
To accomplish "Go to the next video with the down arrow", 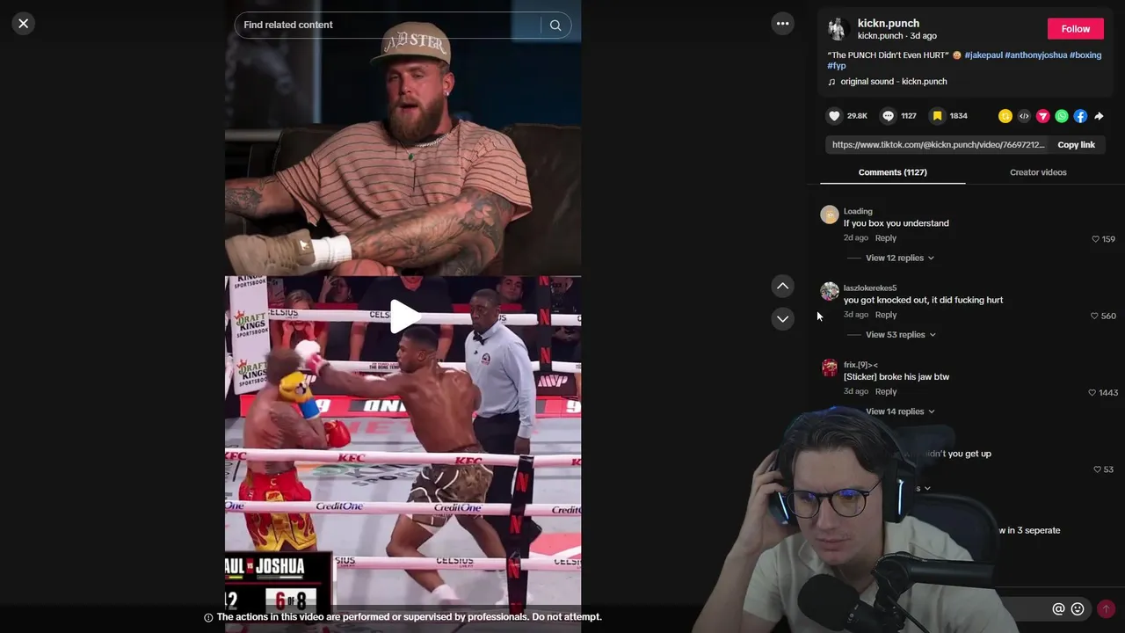I will coord(782,318).
